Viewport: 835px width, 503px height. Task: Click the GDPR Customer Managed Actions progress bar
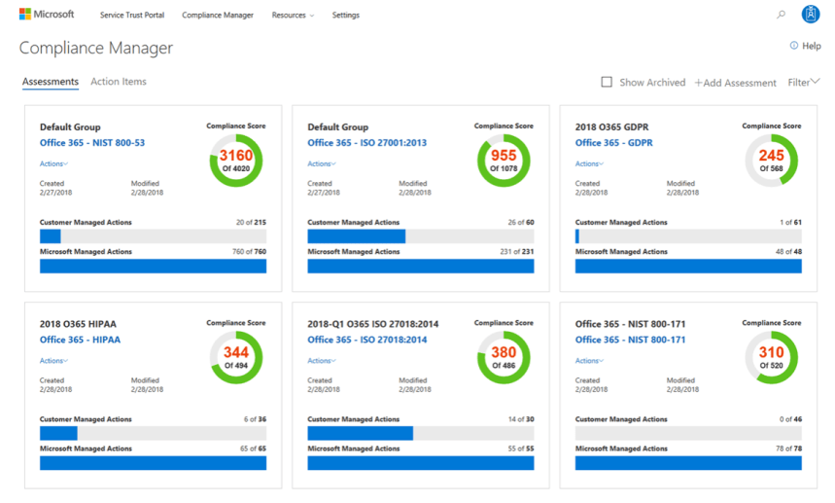tap(688, 236)
